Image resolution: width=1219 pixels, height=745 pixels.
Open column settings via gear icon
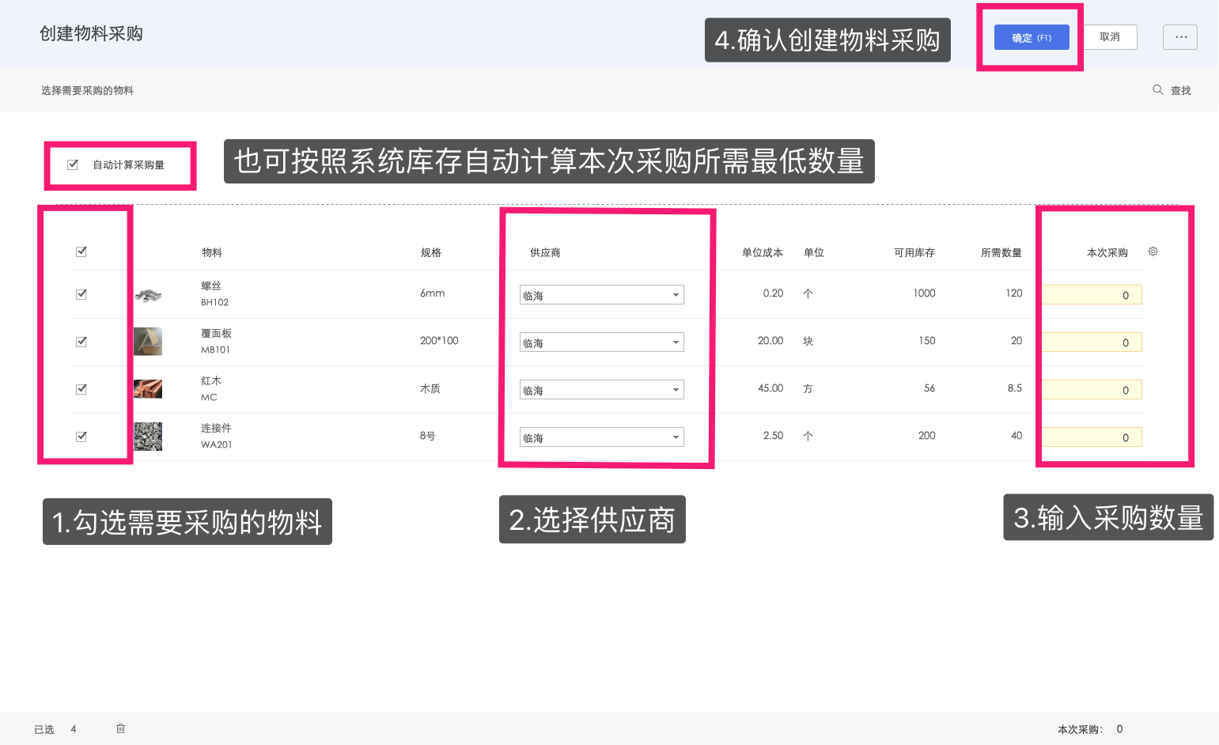click(1153, 251)
